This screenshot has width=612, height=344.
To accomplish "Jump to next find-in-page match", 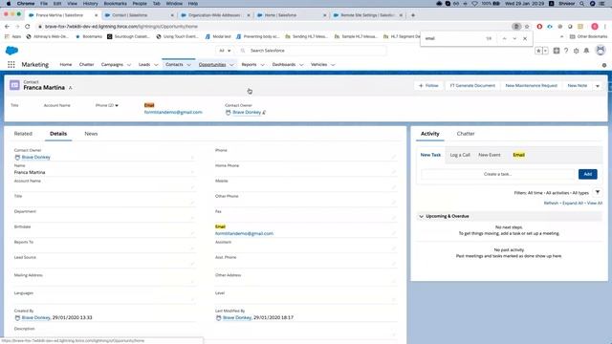I will (514, 38).
